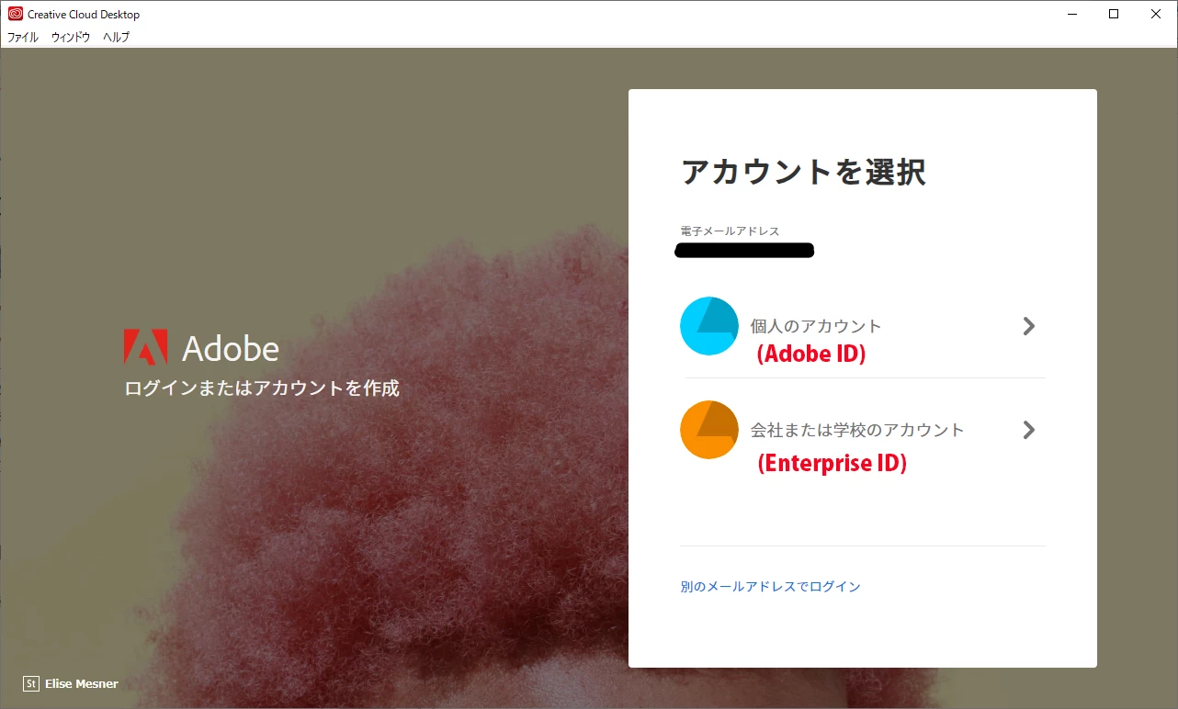This screenshot has width=1178, height=709.
Task: Select the blue 個人のアカウント avatar icon
Action: (709, 326)
